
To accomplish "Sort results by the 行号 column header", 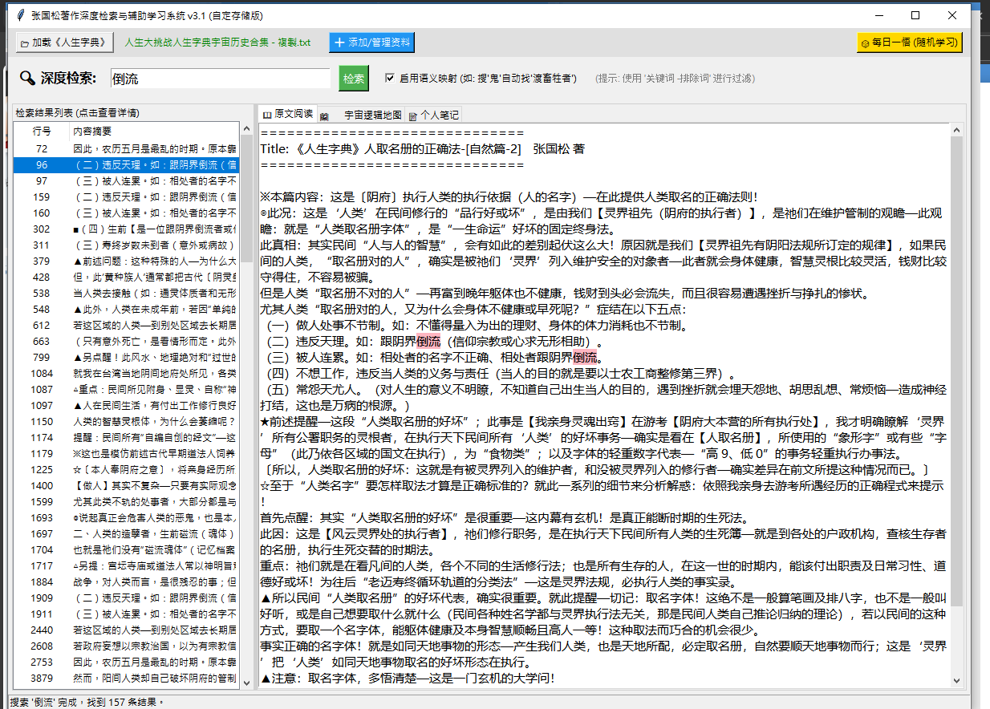I will pos(42,131).
